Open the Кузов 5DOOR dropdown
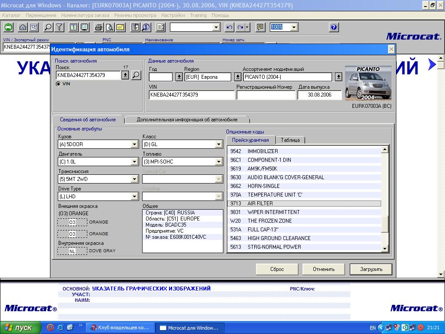The image size is (445, 334). tap(135, 144)
